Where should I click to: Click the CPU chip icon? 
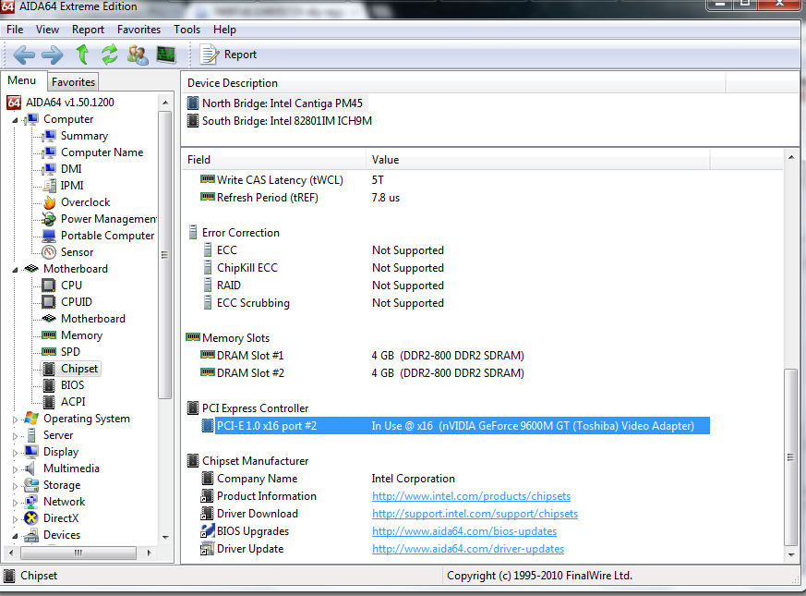pyautogui.click(x=49, y=286)
